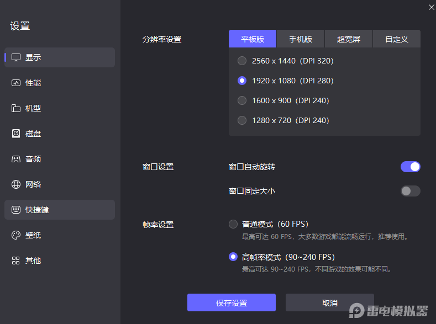Image resolution: width=436 pixels, height=324 pixels.
Task: Open the 显示 settings section
Action: 60,57
